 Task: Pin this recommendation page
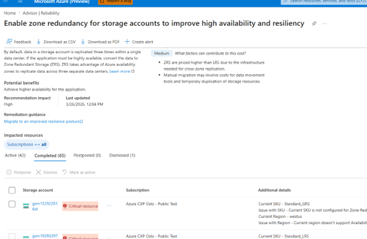(314, 24)
